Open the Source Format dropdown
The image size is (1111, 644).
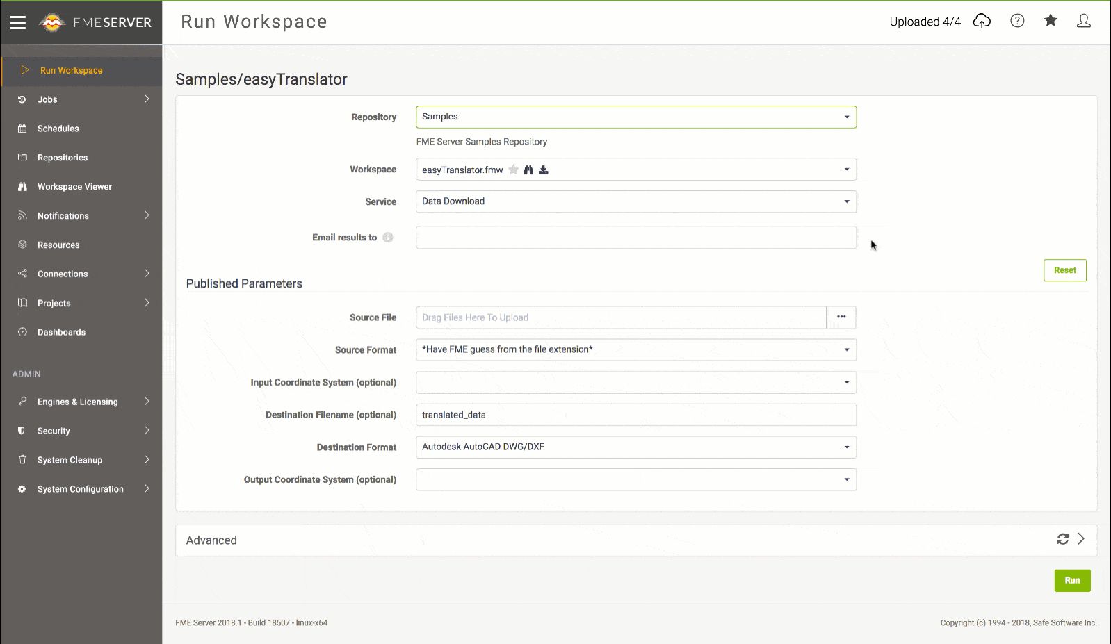[636, 349]
